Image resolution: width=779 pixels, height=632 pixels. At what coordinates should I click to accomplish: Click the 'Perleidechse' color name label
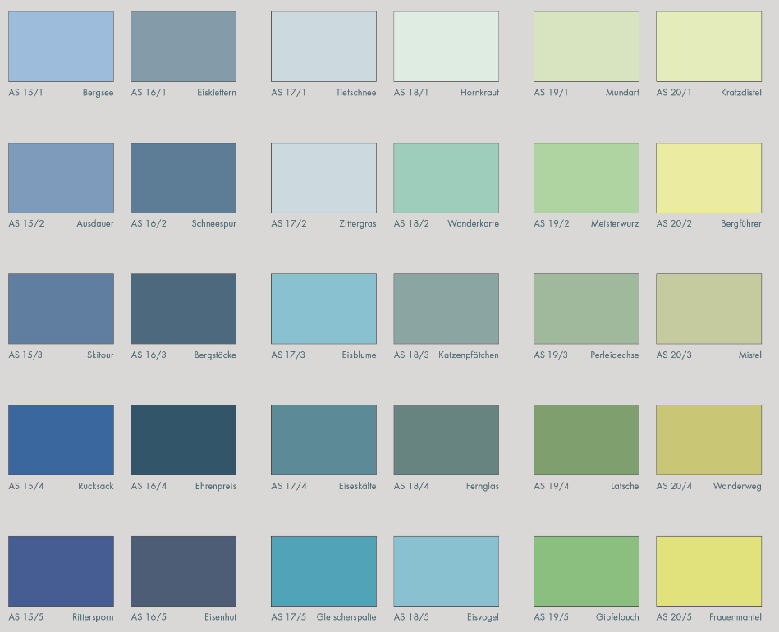(615, 355)
